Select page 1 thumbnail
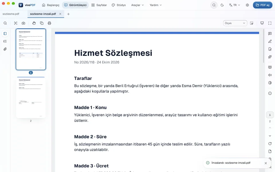 coord(31,49)
